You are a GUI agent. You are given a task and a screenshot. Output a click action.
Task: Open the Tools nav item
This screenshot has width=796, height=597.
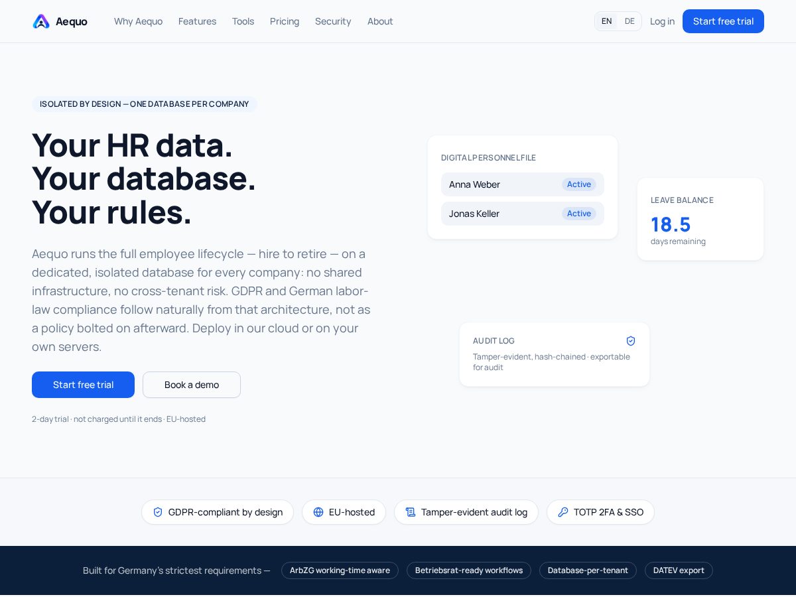pyautogui.click(x=243, y=21)
